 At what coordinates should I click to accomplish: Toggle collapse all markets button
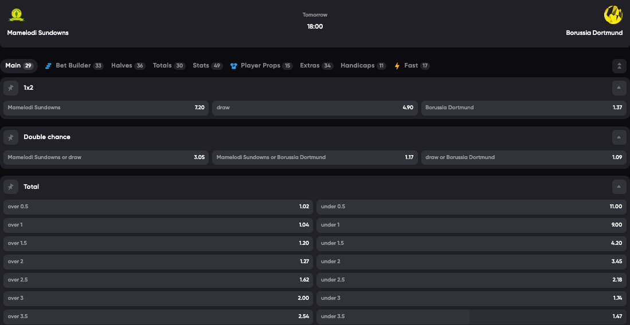tap(619, 66)
